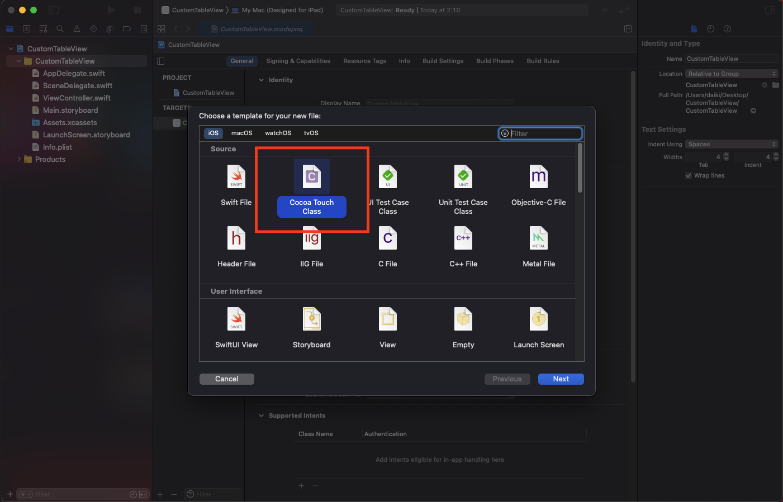Pick the C File template
783x502 pixels.
(x=388, y=247)
